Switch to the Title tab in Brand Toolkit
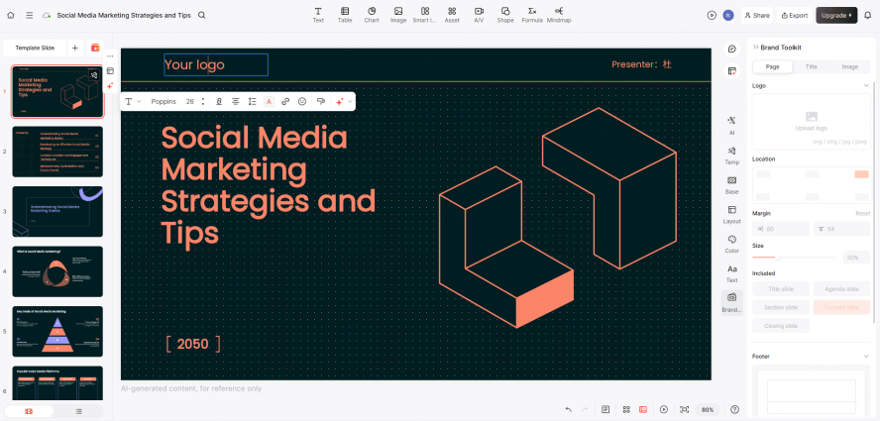 [x=811, y=66]
